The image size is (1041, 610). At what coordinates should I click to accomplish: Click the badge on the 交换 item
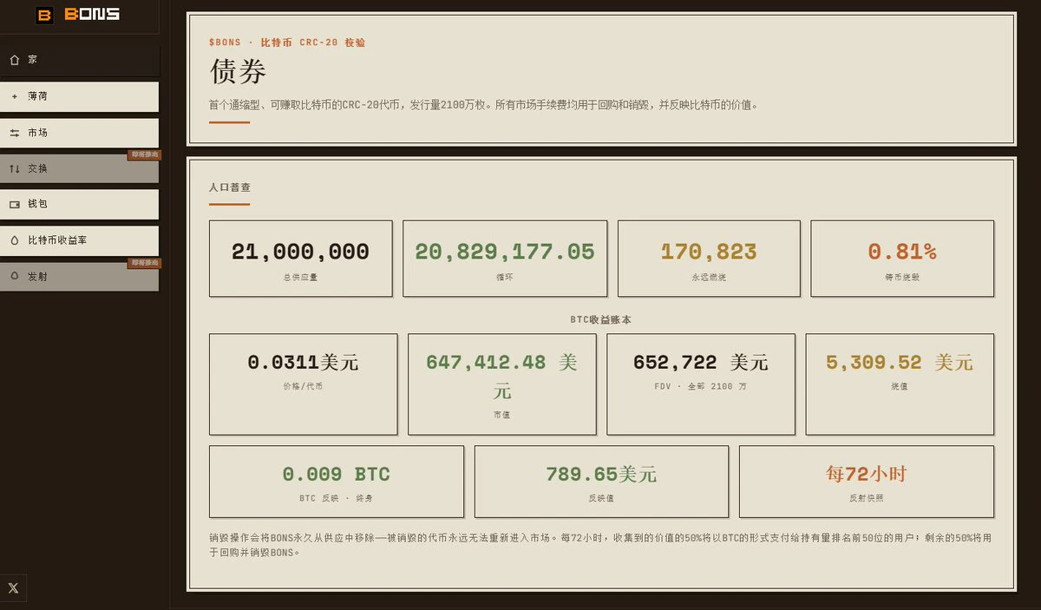[x=144, y=155]
